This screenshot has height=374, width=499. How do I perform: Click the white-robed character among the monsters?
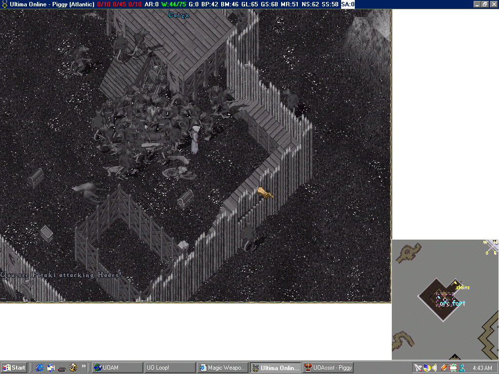coord(195,139)
